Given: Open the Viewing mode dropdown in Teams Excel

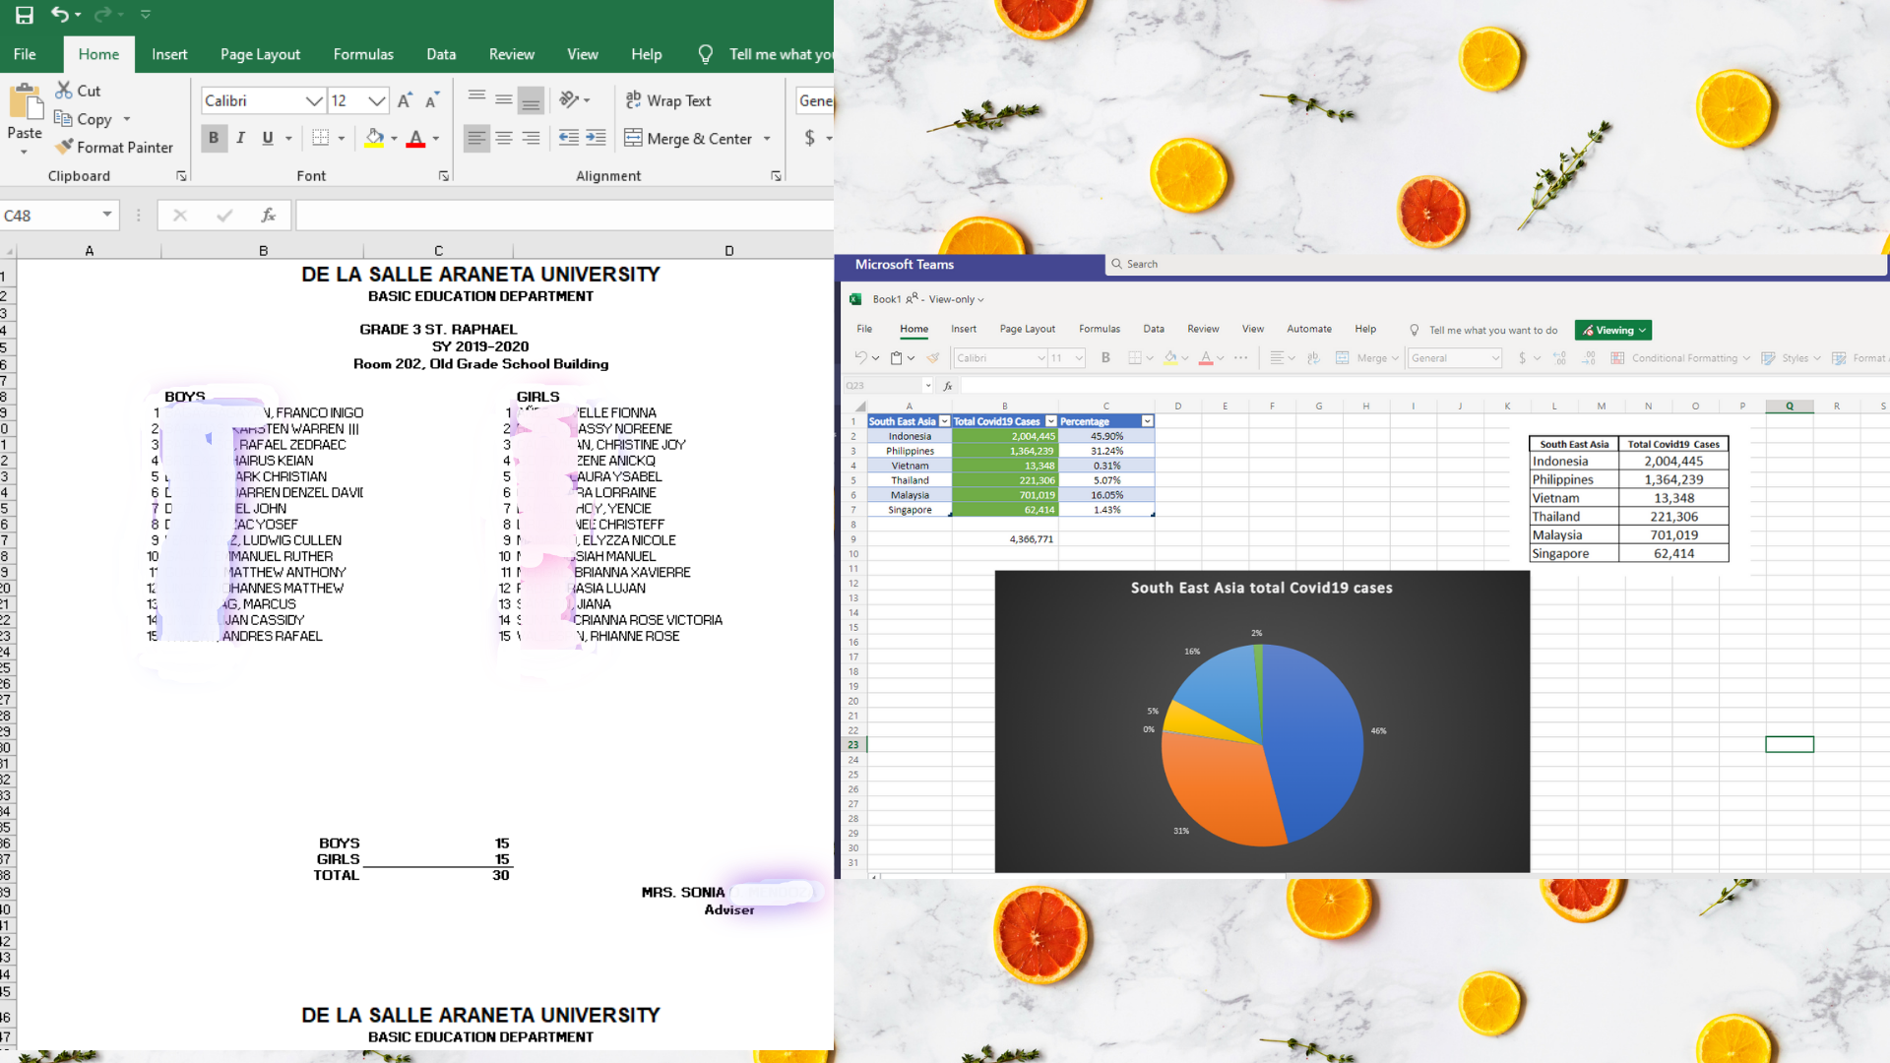Looking at the screenshot, I should point(1612,331).
